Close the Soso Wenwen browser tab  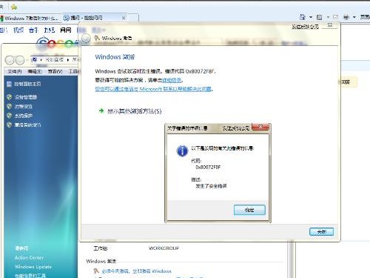124,18
